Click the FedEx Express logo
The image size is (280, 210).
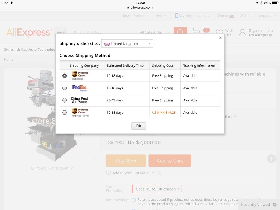tap(80, 88)
